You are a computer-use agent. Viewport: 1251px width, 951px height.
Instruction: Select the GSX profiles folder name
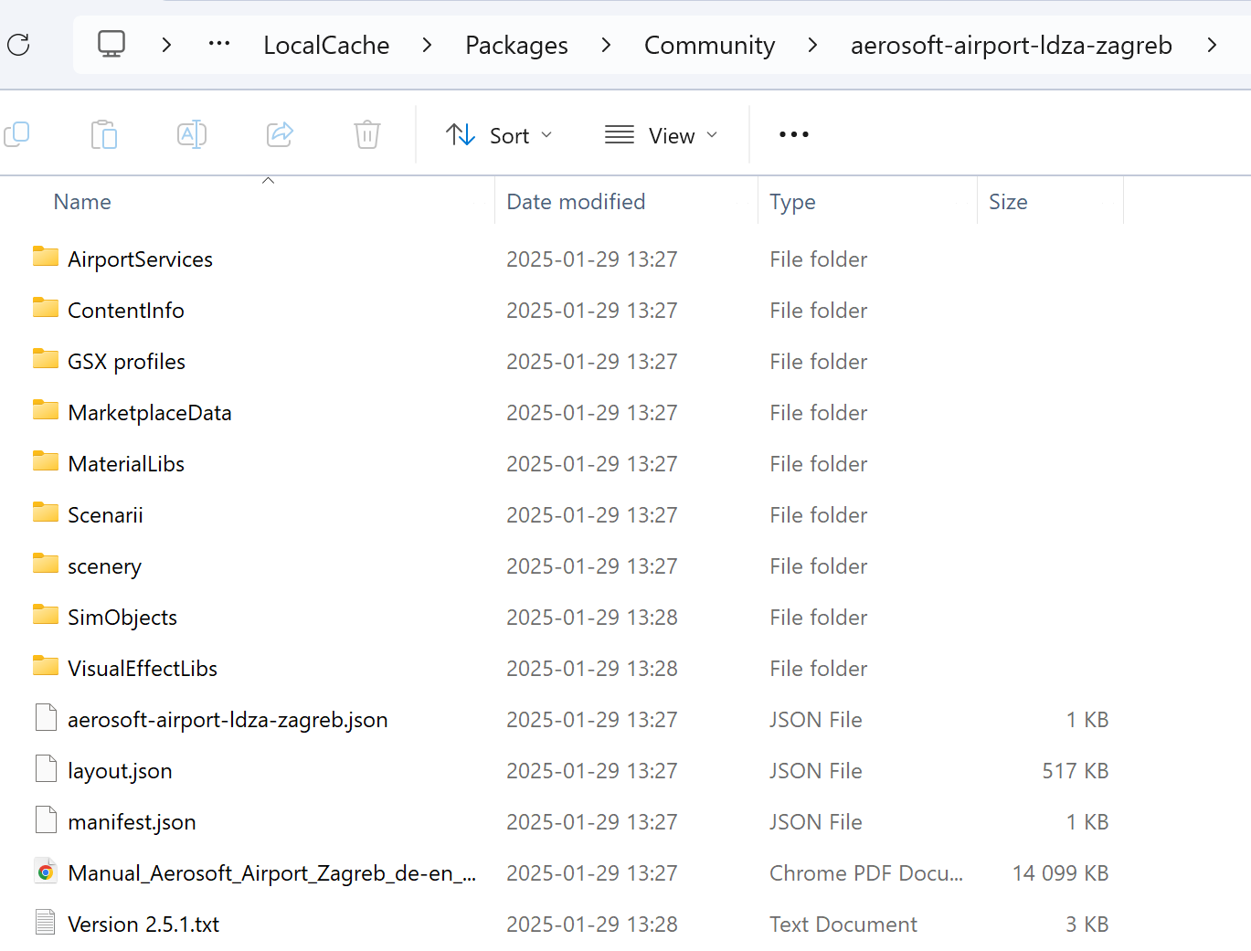126,362
